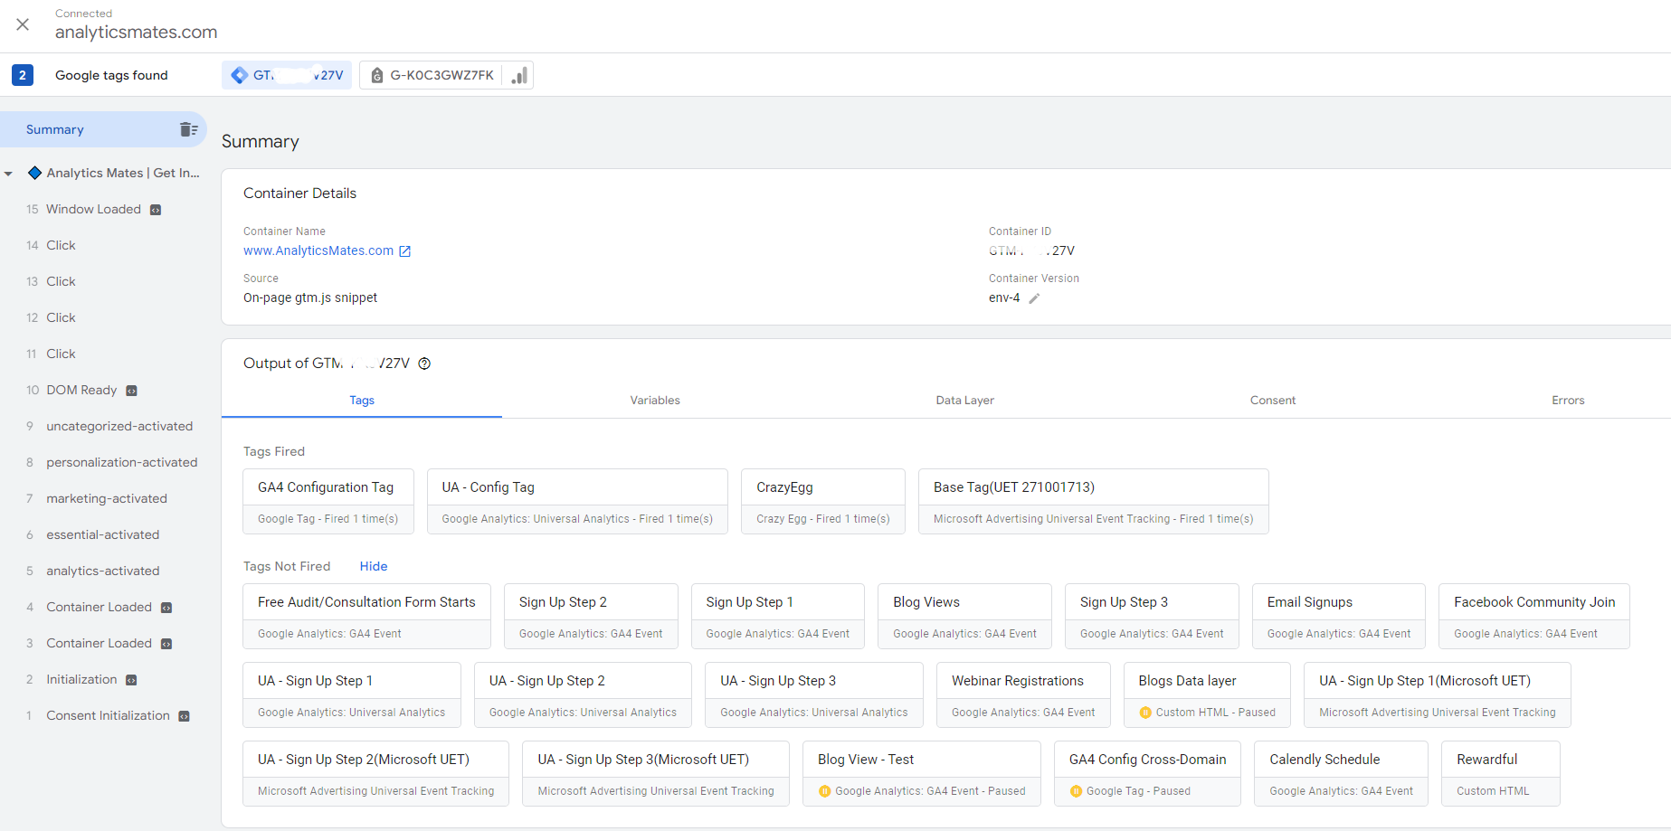The width and height of the screenshot is (1671, 831).
Task: Click the API icon next to Window Loaded
Action: [156, 210]
